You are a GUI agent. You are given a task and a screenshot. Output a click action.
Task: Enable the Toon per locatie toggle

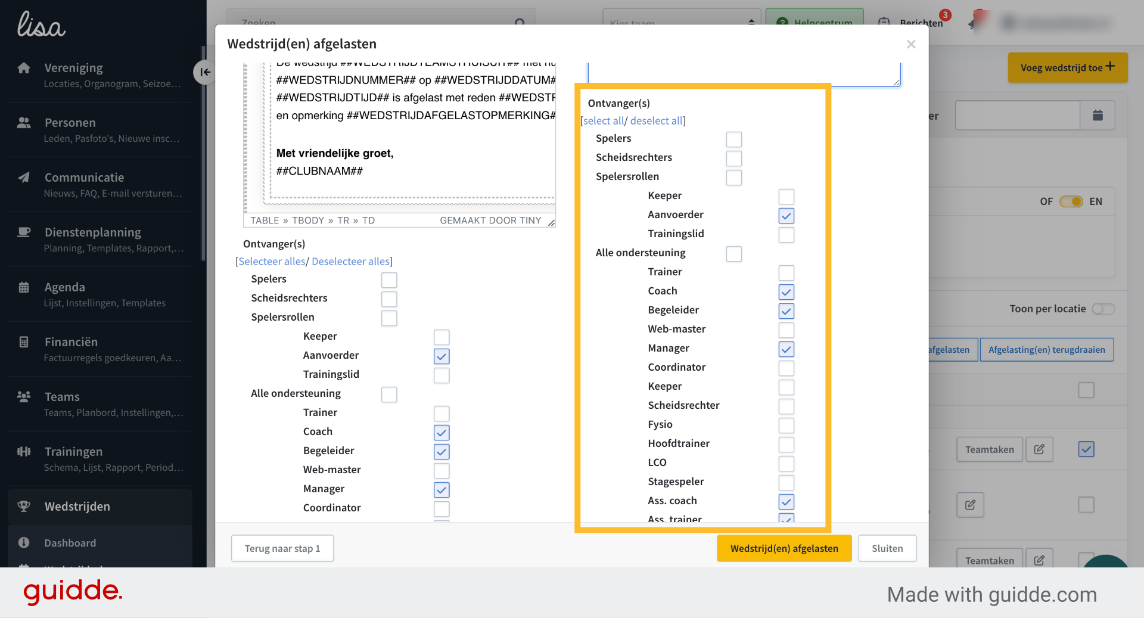(x=1103, y=309)
